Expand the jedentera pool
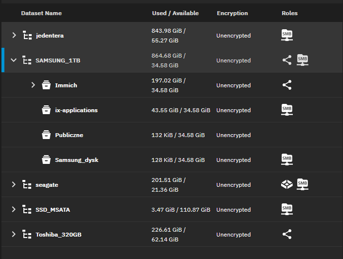Viewport: 343px width, 259px height. click(14, 35)
